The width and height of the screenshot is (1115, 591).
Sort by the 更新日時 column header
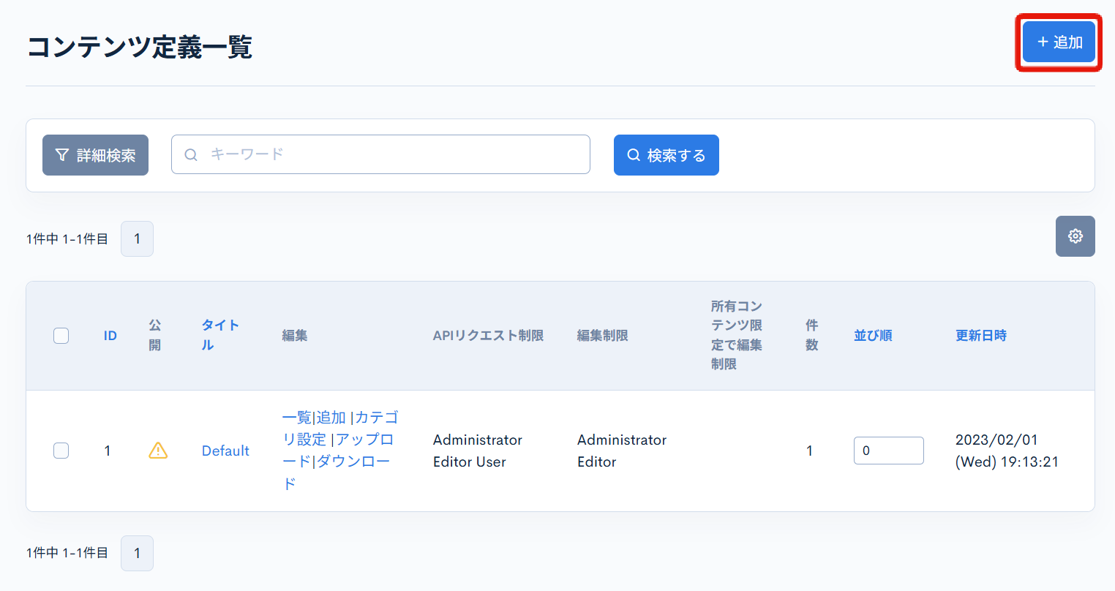[981, 336]
